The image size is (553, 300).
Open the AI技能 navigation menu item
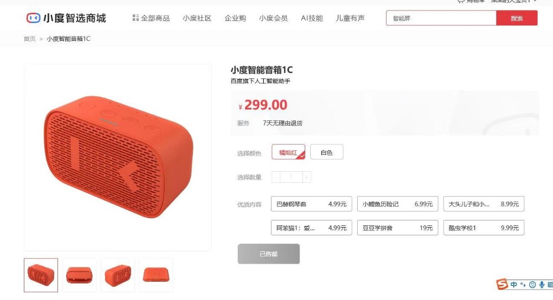click(312, 18)
